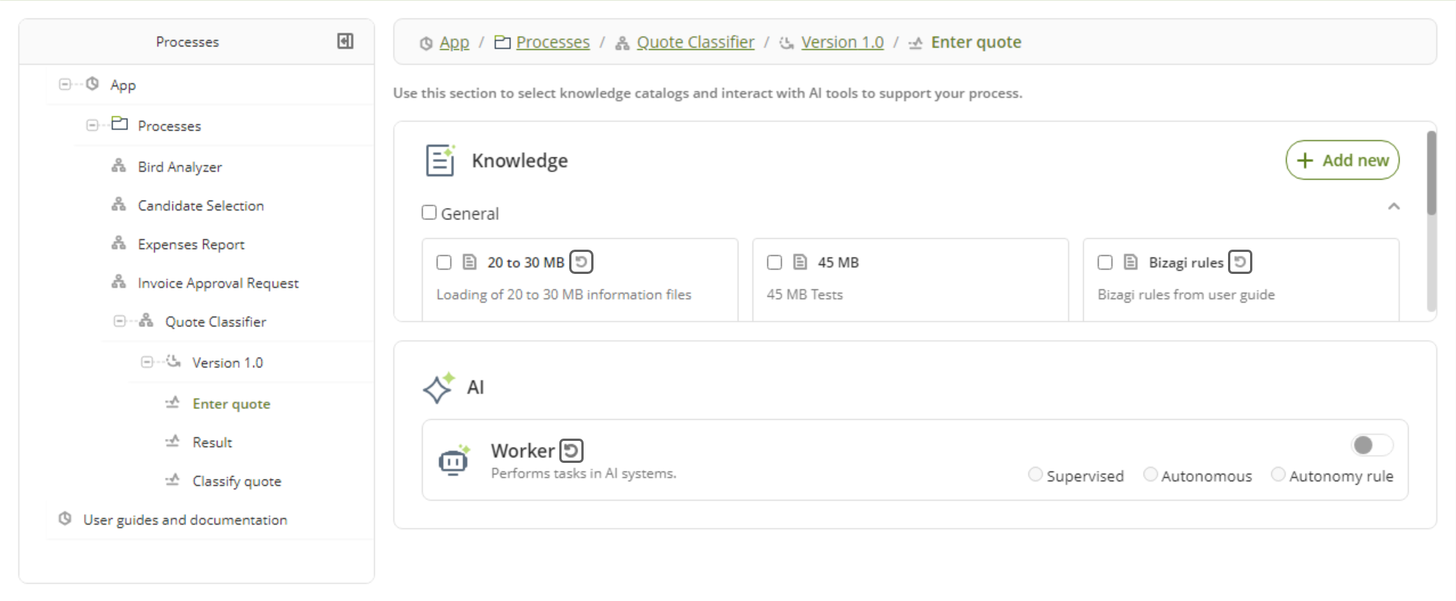Collapse the General section chevron

(1394, 206)
